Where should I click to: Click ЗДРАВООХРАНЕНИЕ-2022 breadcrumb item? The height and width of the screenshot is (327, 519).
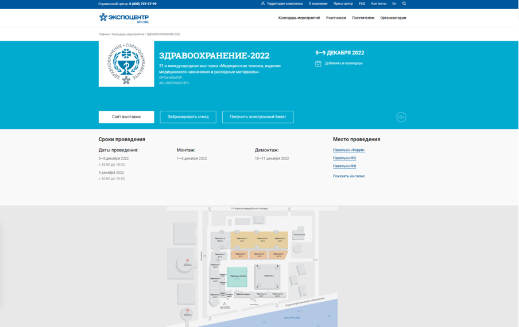[x=164, y=34]
